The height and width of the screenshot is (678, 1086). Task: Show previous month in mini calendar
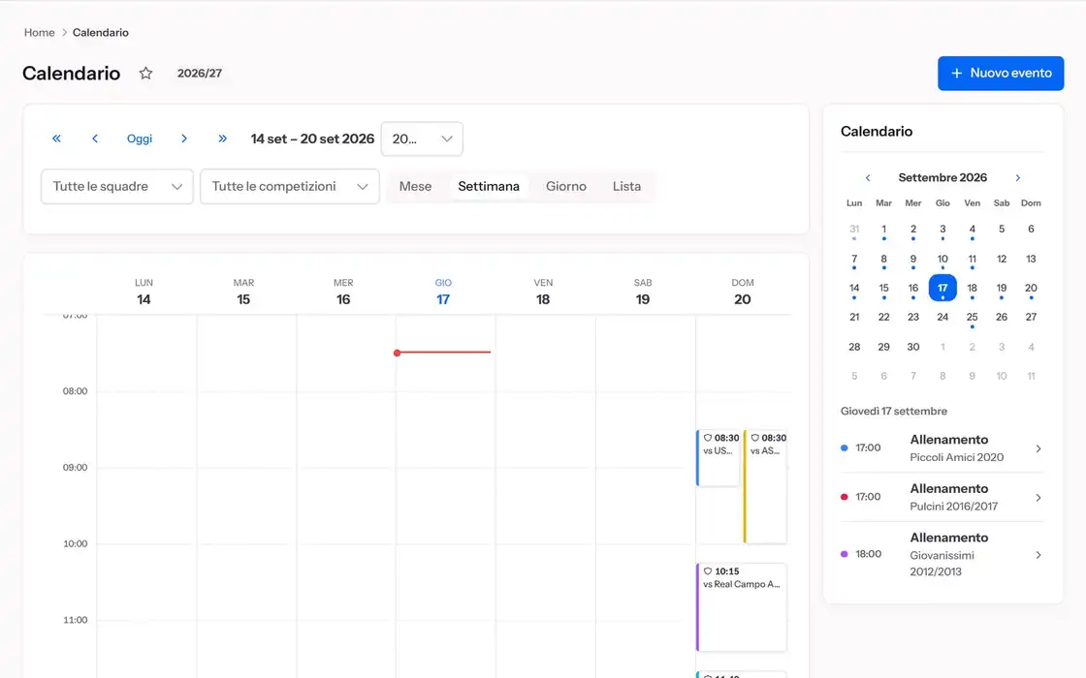pos(868,178)
